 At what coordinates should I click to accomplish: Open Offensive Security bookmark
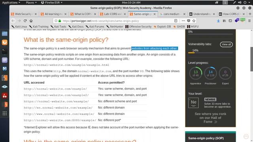[138, 26]
